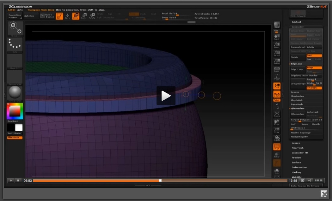Activate the Rotate transpose tool in top toolbar
Image resolution: width=332 pixels, height=201 pixels.
point(92,16)
